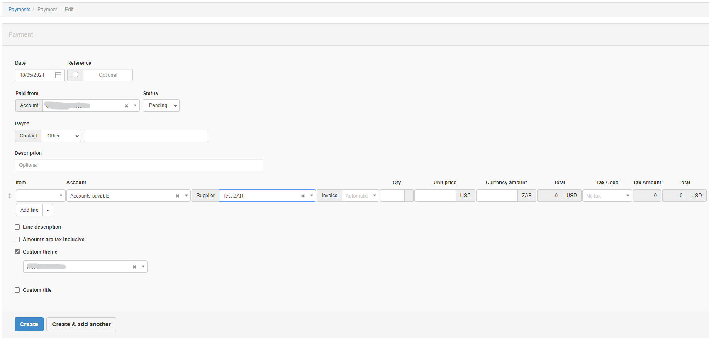Viewport: 709px width, 340px height.
Task: Click the Payment section heading
Action: pyautogui.click(x=21, y=34)
